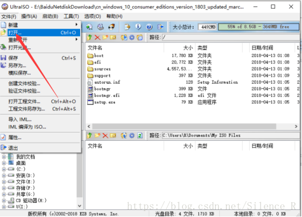Choose 另存为... menu entry
Image resolution: width=302 pixels, height=217 pixels.
point(40,65)
